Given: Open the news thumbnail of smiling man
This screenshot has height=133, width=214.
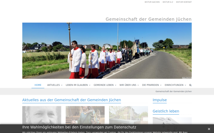Looking at the screenshot, I should tap(42, 115).
